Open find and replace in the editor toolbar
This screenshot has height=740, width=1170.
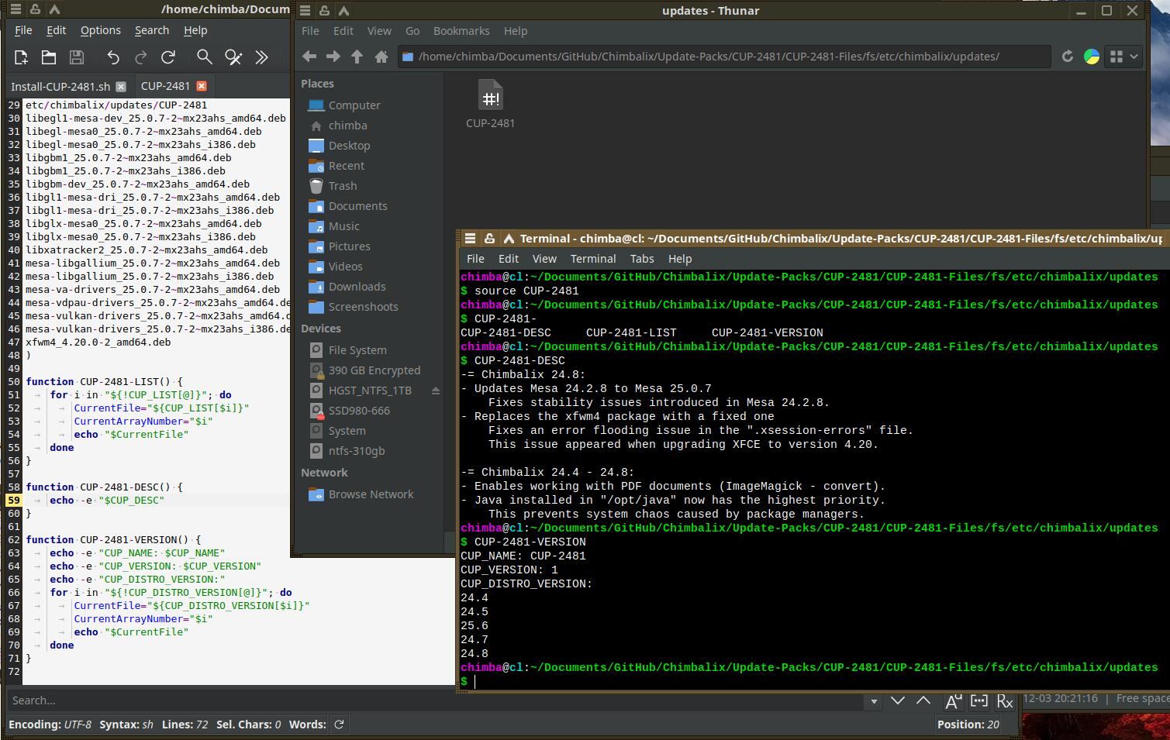pos(233,57)
